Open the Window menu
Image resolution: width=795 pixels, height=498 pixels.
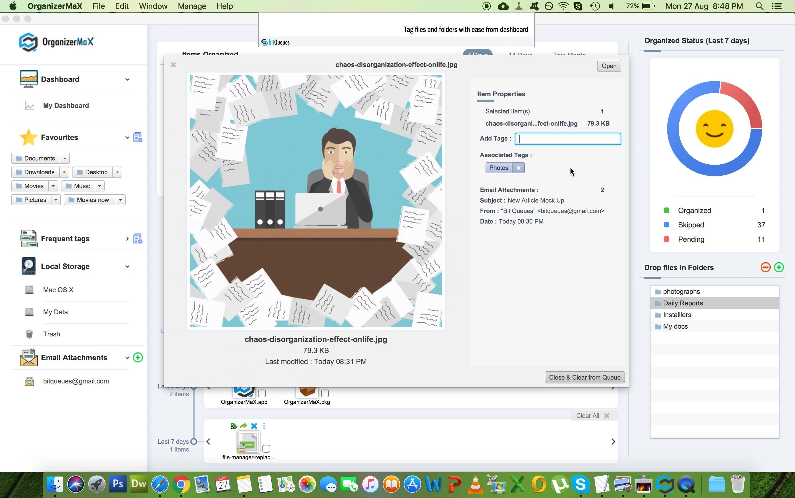click(153, 6)
